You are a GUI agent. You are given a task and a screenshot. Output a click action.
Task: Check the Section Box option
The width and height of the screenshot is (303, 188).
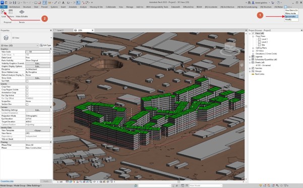[x=27, y=104]
